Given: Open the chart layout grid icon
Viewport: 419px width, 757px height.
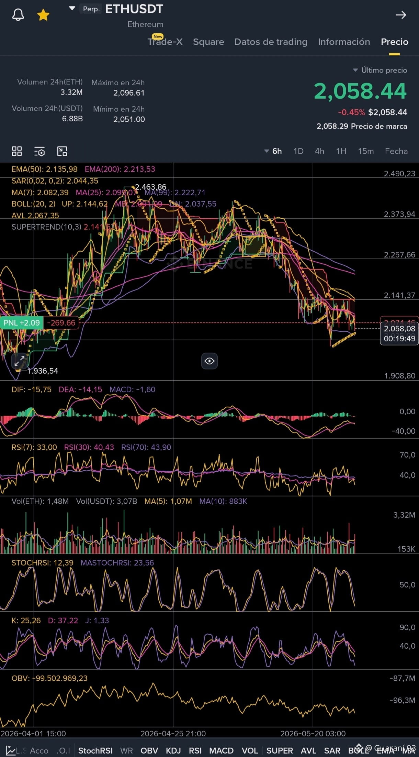Looking at the screenshot, I should pos(17,151).
